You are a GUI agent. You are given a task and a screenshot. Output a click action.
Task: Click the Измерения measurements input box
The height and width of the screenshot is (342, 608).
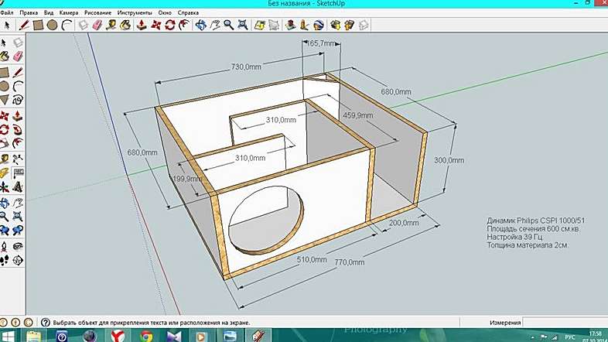click(x=565, y=322)
